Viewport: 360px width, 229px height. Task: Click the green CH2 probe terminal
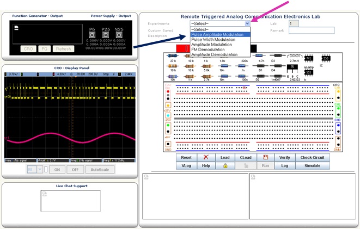[338, 108]
